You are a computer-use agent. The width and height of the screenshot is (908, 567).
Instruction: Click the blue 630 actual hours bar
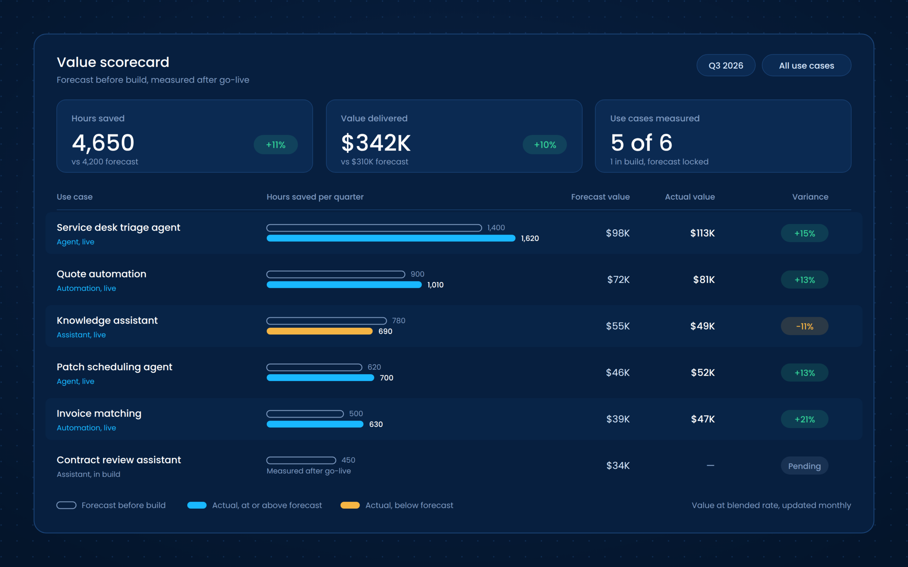coord(315,424)
